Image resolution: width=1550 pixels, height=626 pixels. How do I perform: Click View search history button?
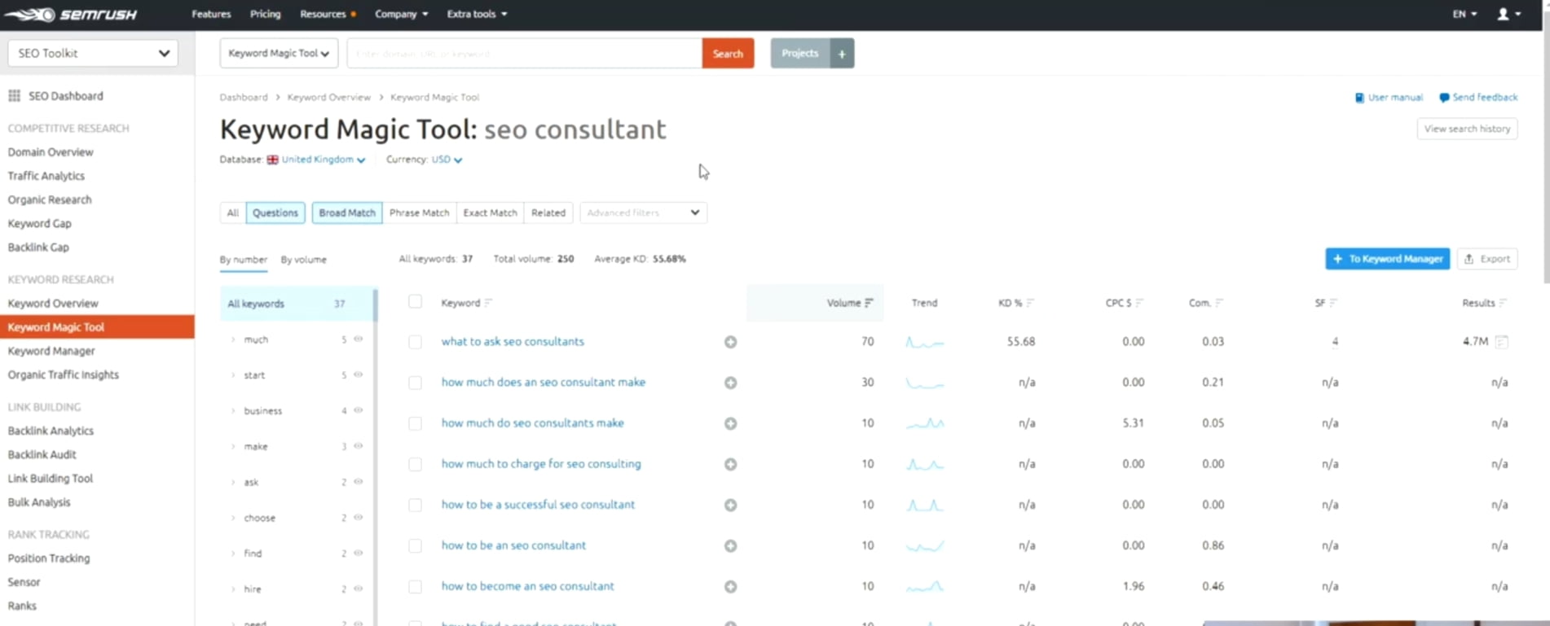[1467, 129]
